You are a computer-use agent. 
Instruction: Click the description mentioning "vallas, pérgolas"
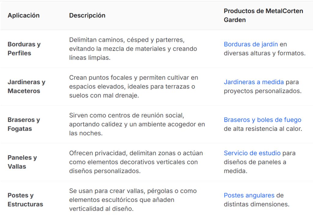pyautogui.click(x=133, y=200)
